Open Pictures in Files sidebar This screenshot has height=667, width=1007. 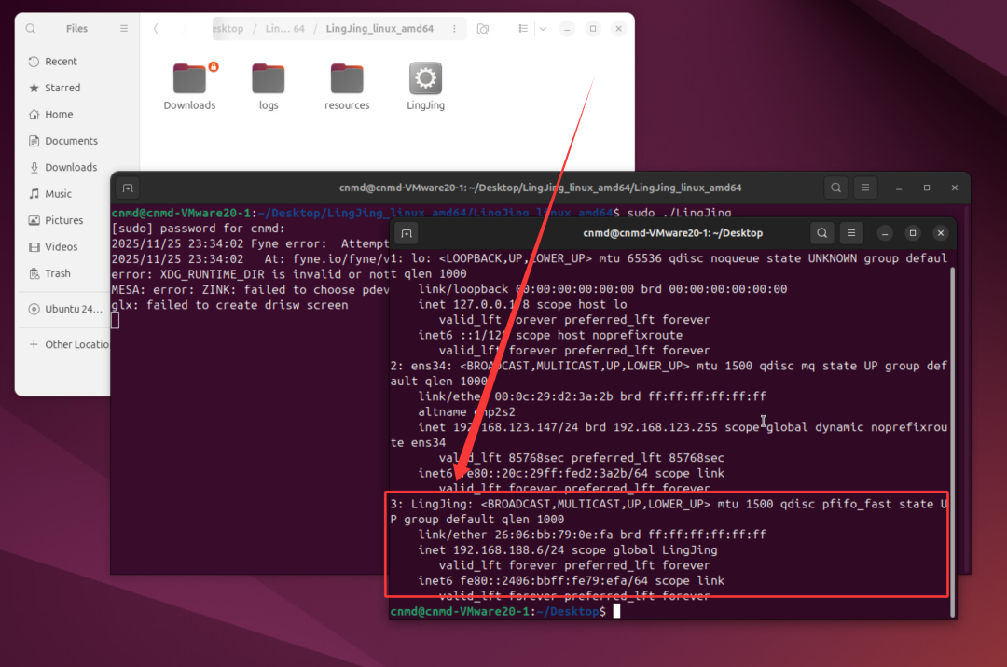pos(63,220)
